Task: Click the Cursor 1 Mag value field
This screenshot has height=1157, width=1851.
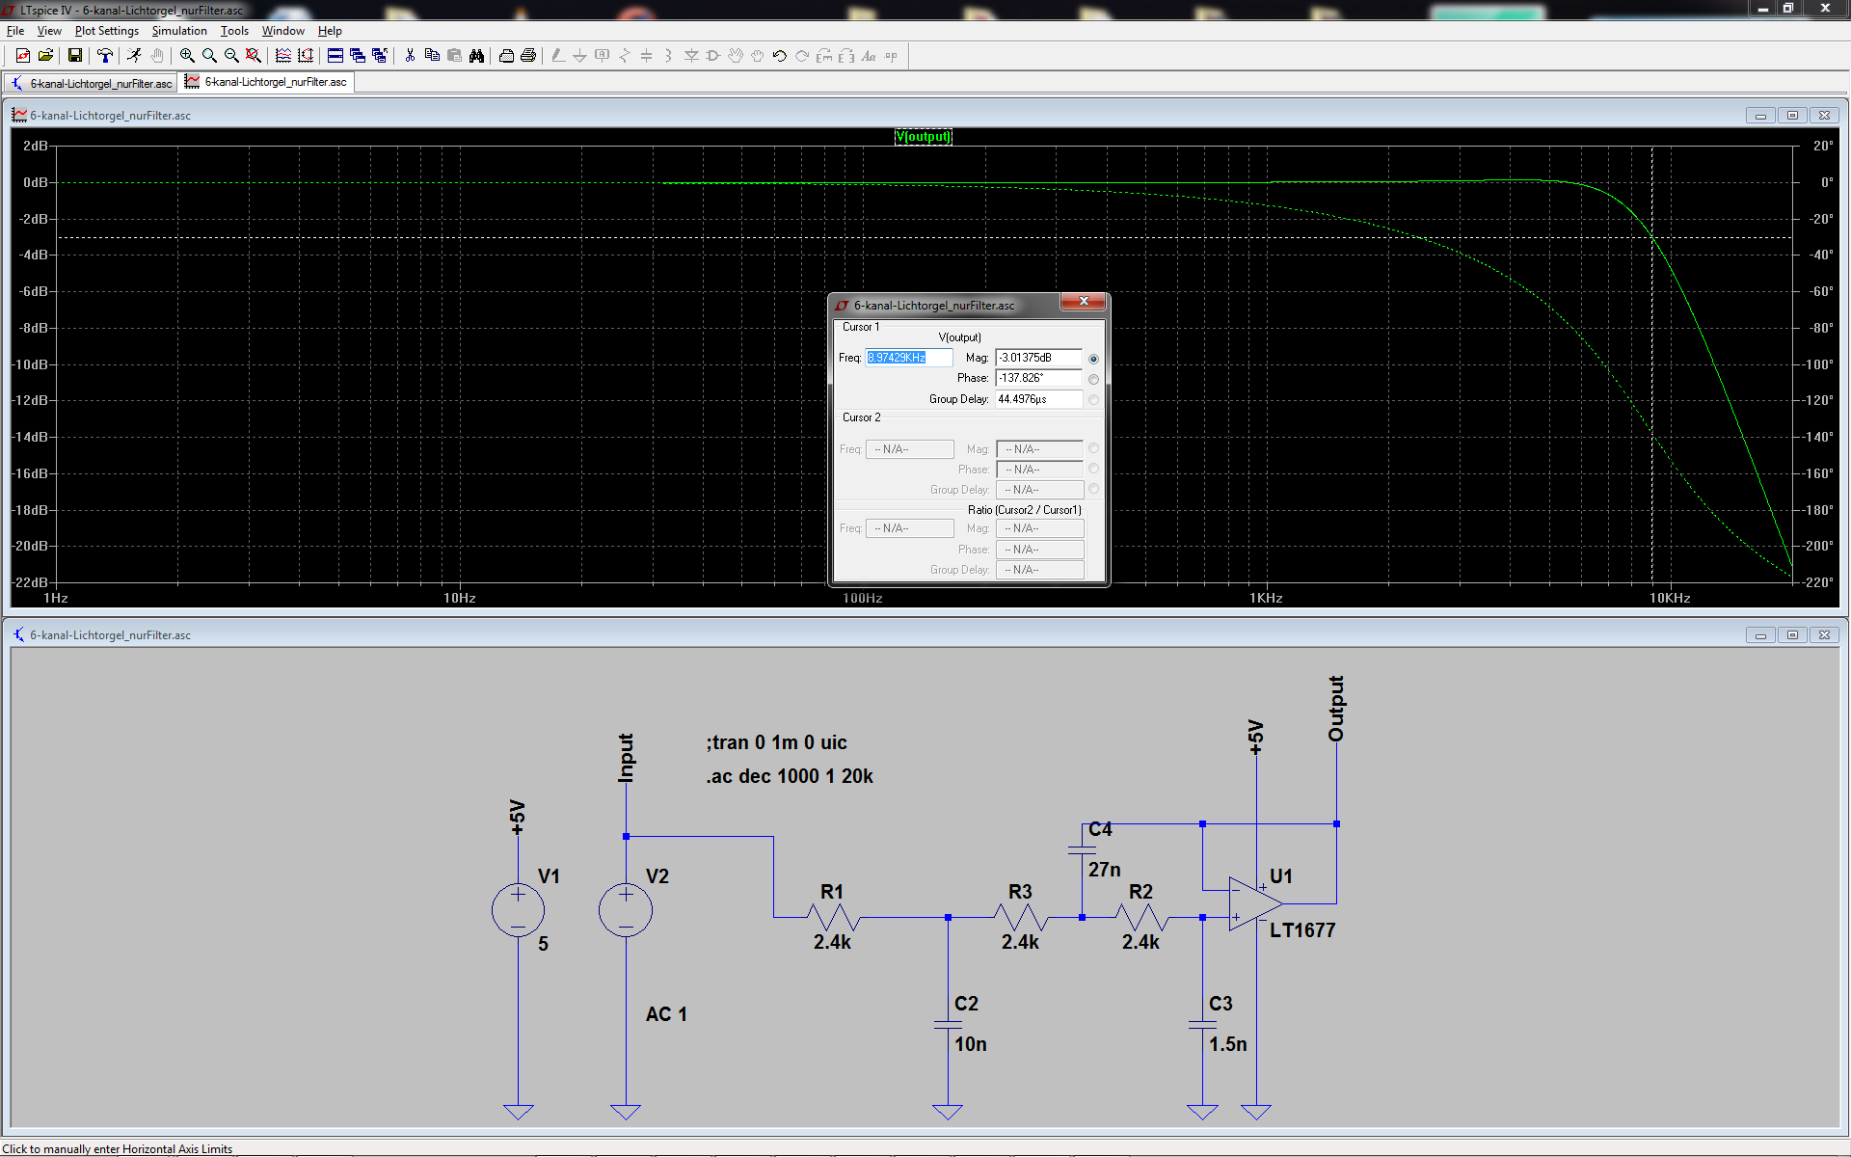Action: pos(1038,358)
